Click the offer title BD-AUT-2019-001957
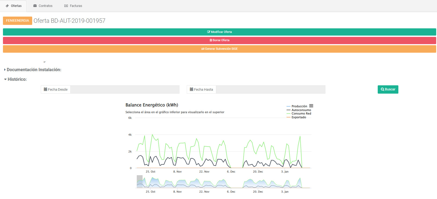This screenshot has height=199, width=437. tap(69, 21)
